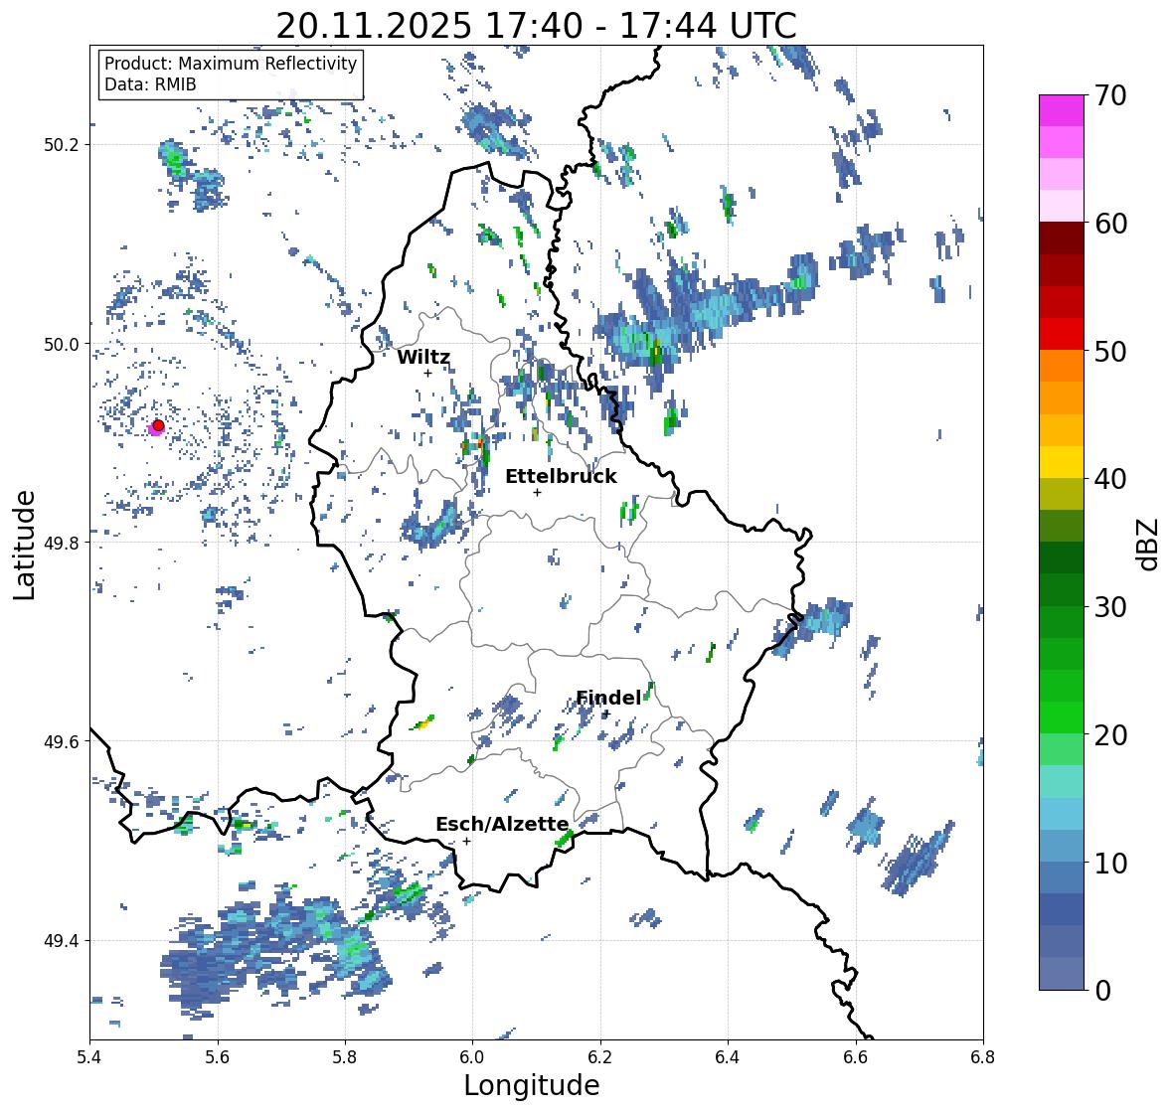Click the magenta swatch at top of colorbar
This screenshot has height=1110, width=1172.
tap(1062, 110)
